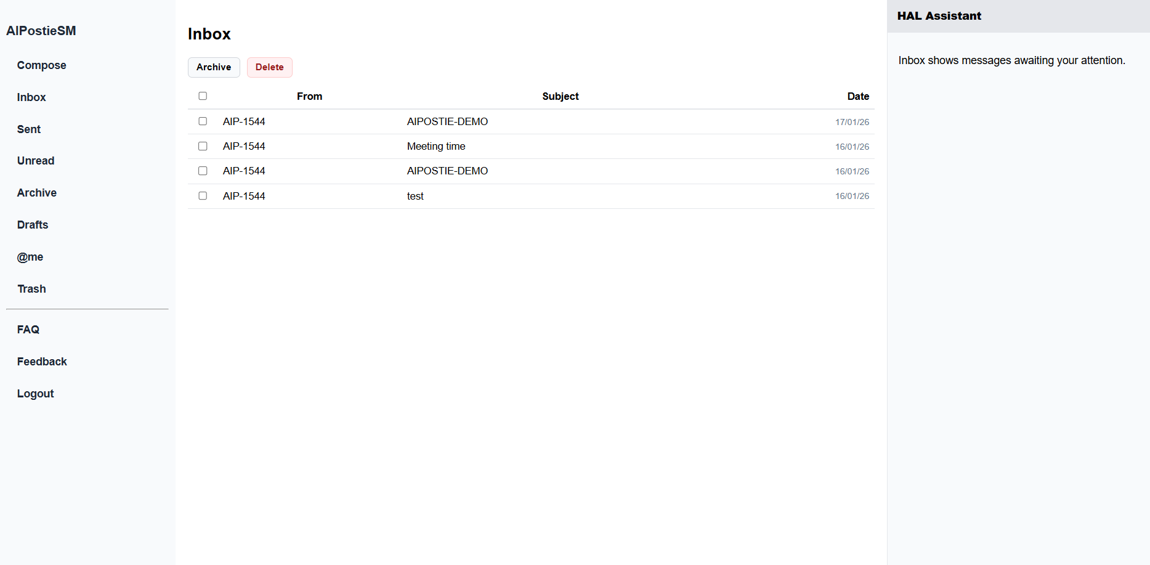Open the email with subject test
This screenshot has width=1150, height=565.
coord(415,197)
